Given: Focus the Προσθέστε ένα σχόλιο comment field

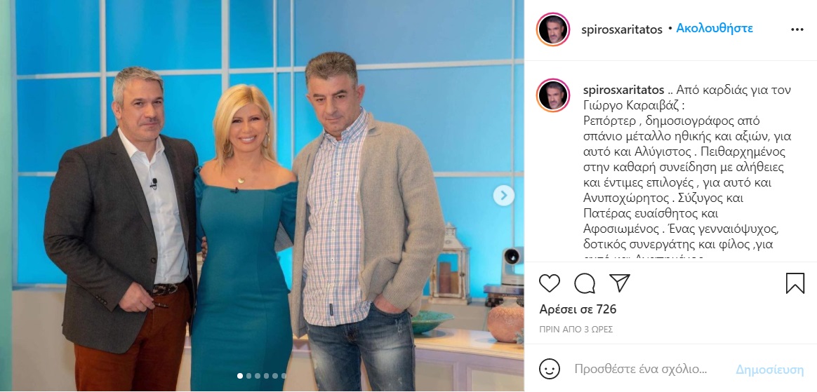Looking at the screenshot, I should (642, 370).
